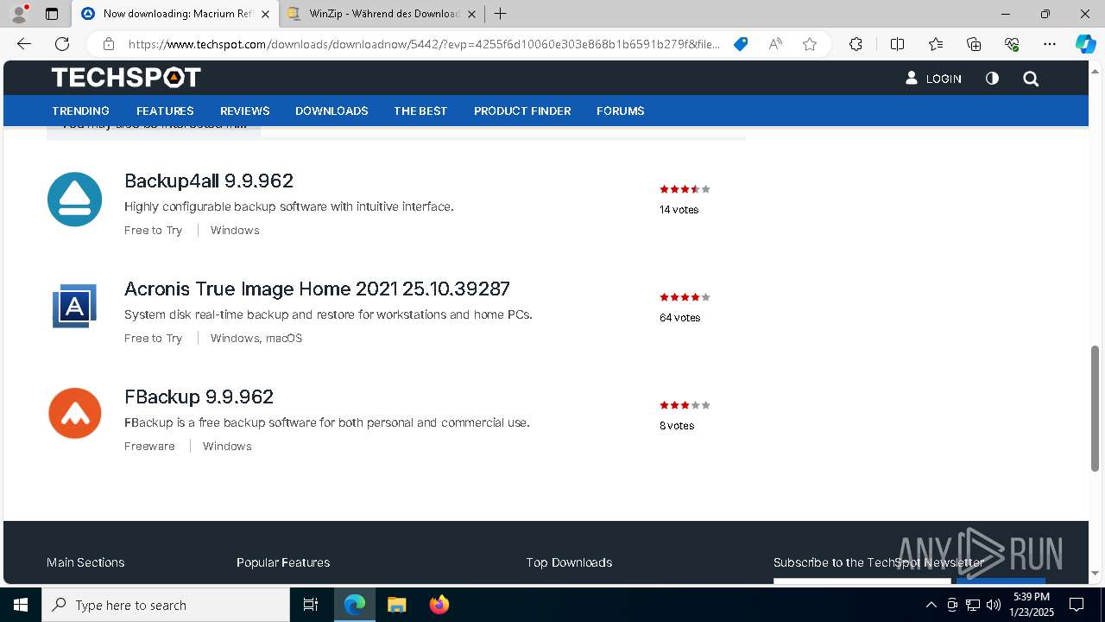Add page to favorites star
The image size is (1105, 622).
coord(810,44)
